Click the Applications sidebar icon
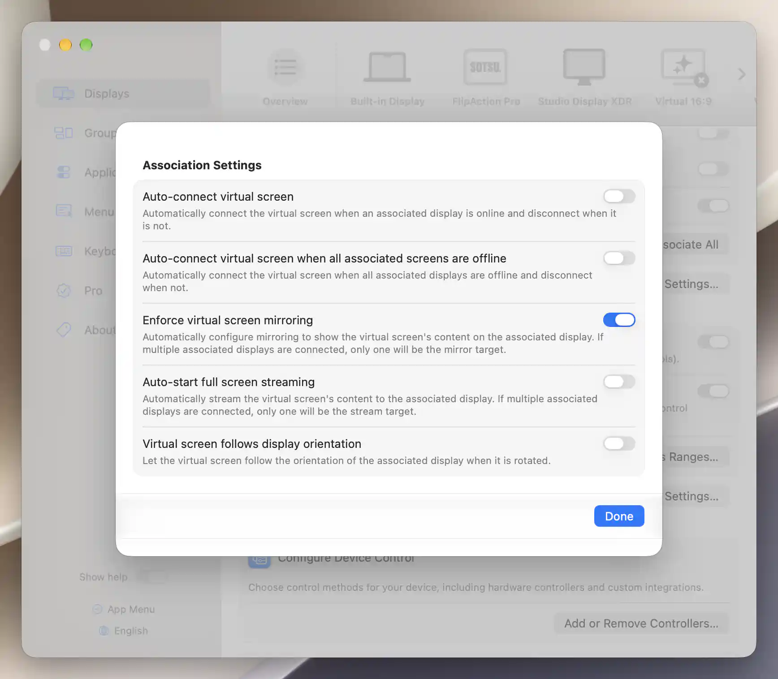Image resolution: width=778 pixels, height=679 pixels. click(x=64, y=172)
